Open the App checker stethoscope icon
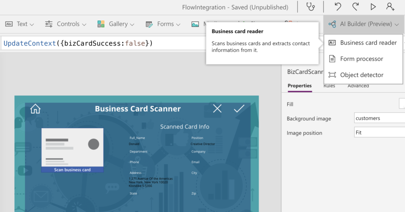 [x=310, y=7]
